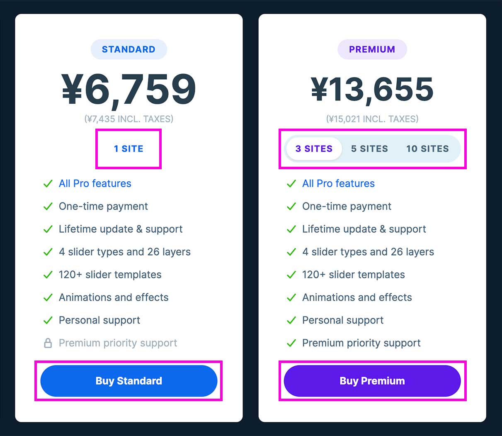Viewport: 502px width, 436px height.
Task: Switch to the 5 SITES license option
Action: pyautogui.click(x=369, y=149)
